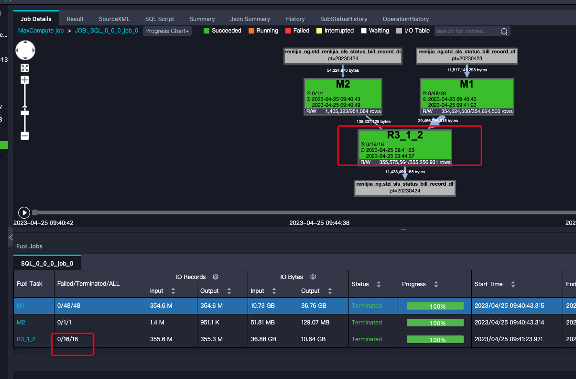Click the output table node below R3_1_2
The height and width of the screenshot is (379, 576).
pos(405,188)
